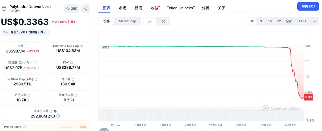Click info icon next to 最大供应量
322x131 pixels.
[x=75, y=95]
